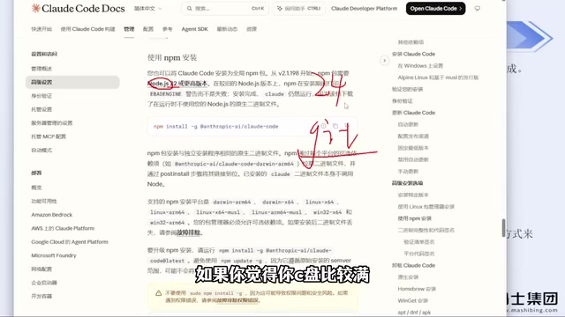
Task: Open 网络配置 in the left sidebar
Action: pyautogui.click(x=41, y=269)
